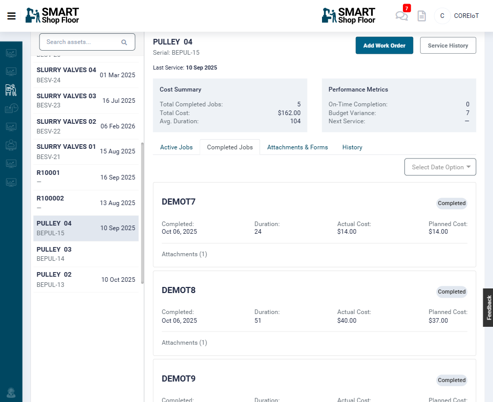Expand Attachments under DEMOT8

(x=184, y=343)
